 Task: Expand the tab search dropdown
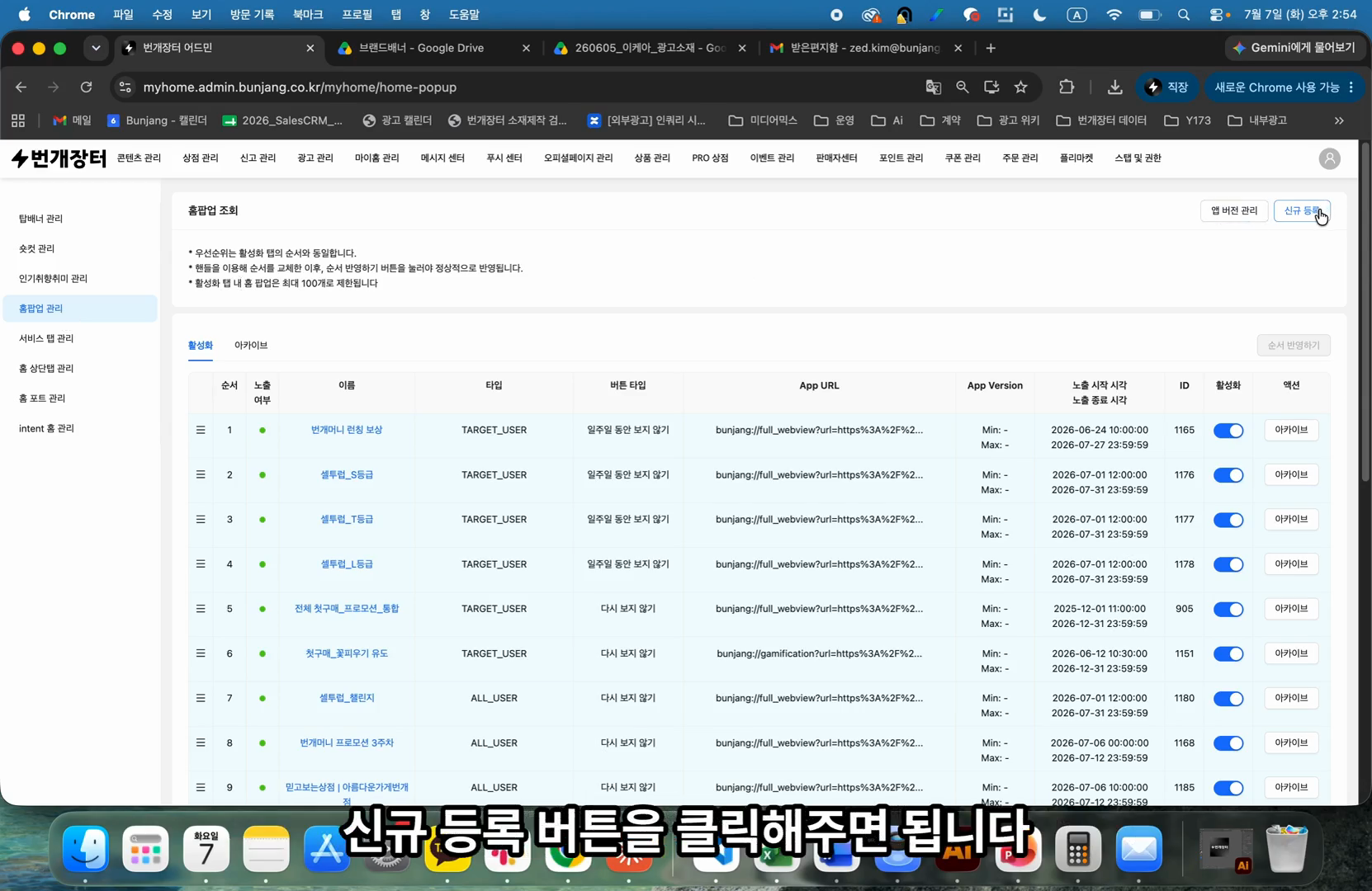click(x=96, y=49)
